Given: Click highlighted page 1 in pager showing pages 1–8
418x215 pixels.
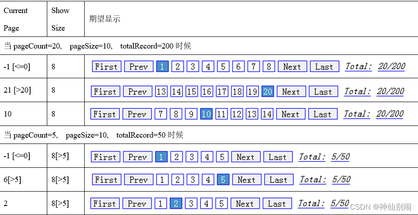Looking at the screenshot, I should 162,66.
